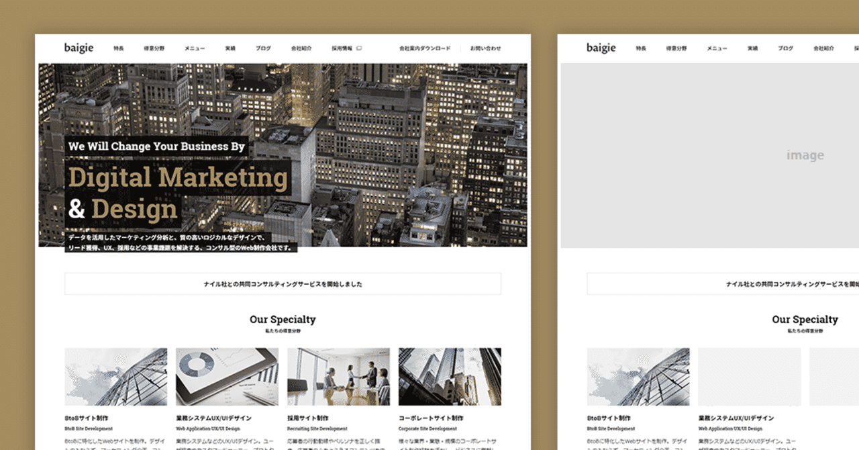Click 私たちの得意分野 subheading on the left page

click(x=283, y=332)
